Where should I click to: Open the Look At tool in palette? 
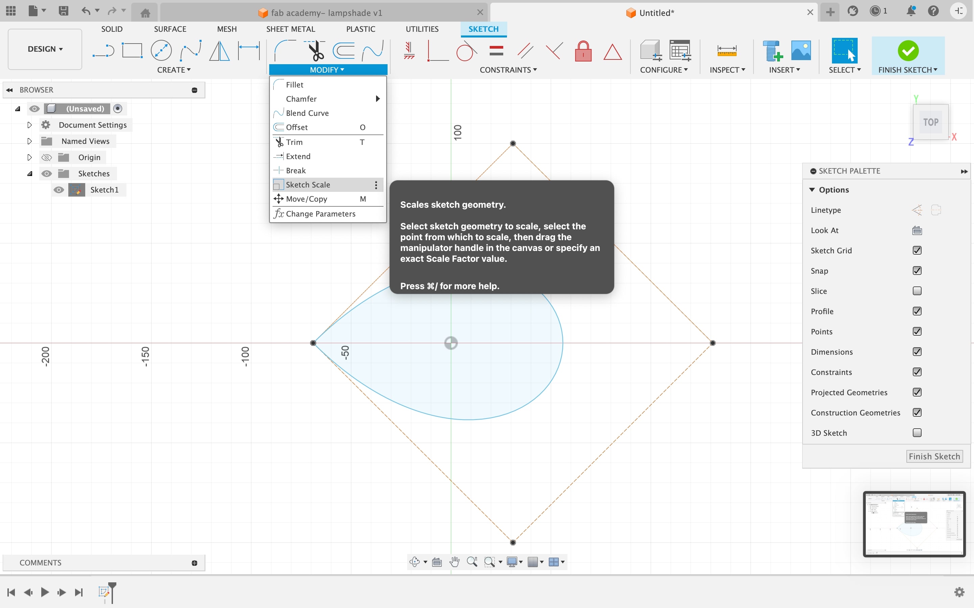917,230
